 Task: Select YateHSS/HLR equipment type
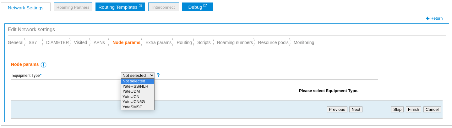[138, 86]
